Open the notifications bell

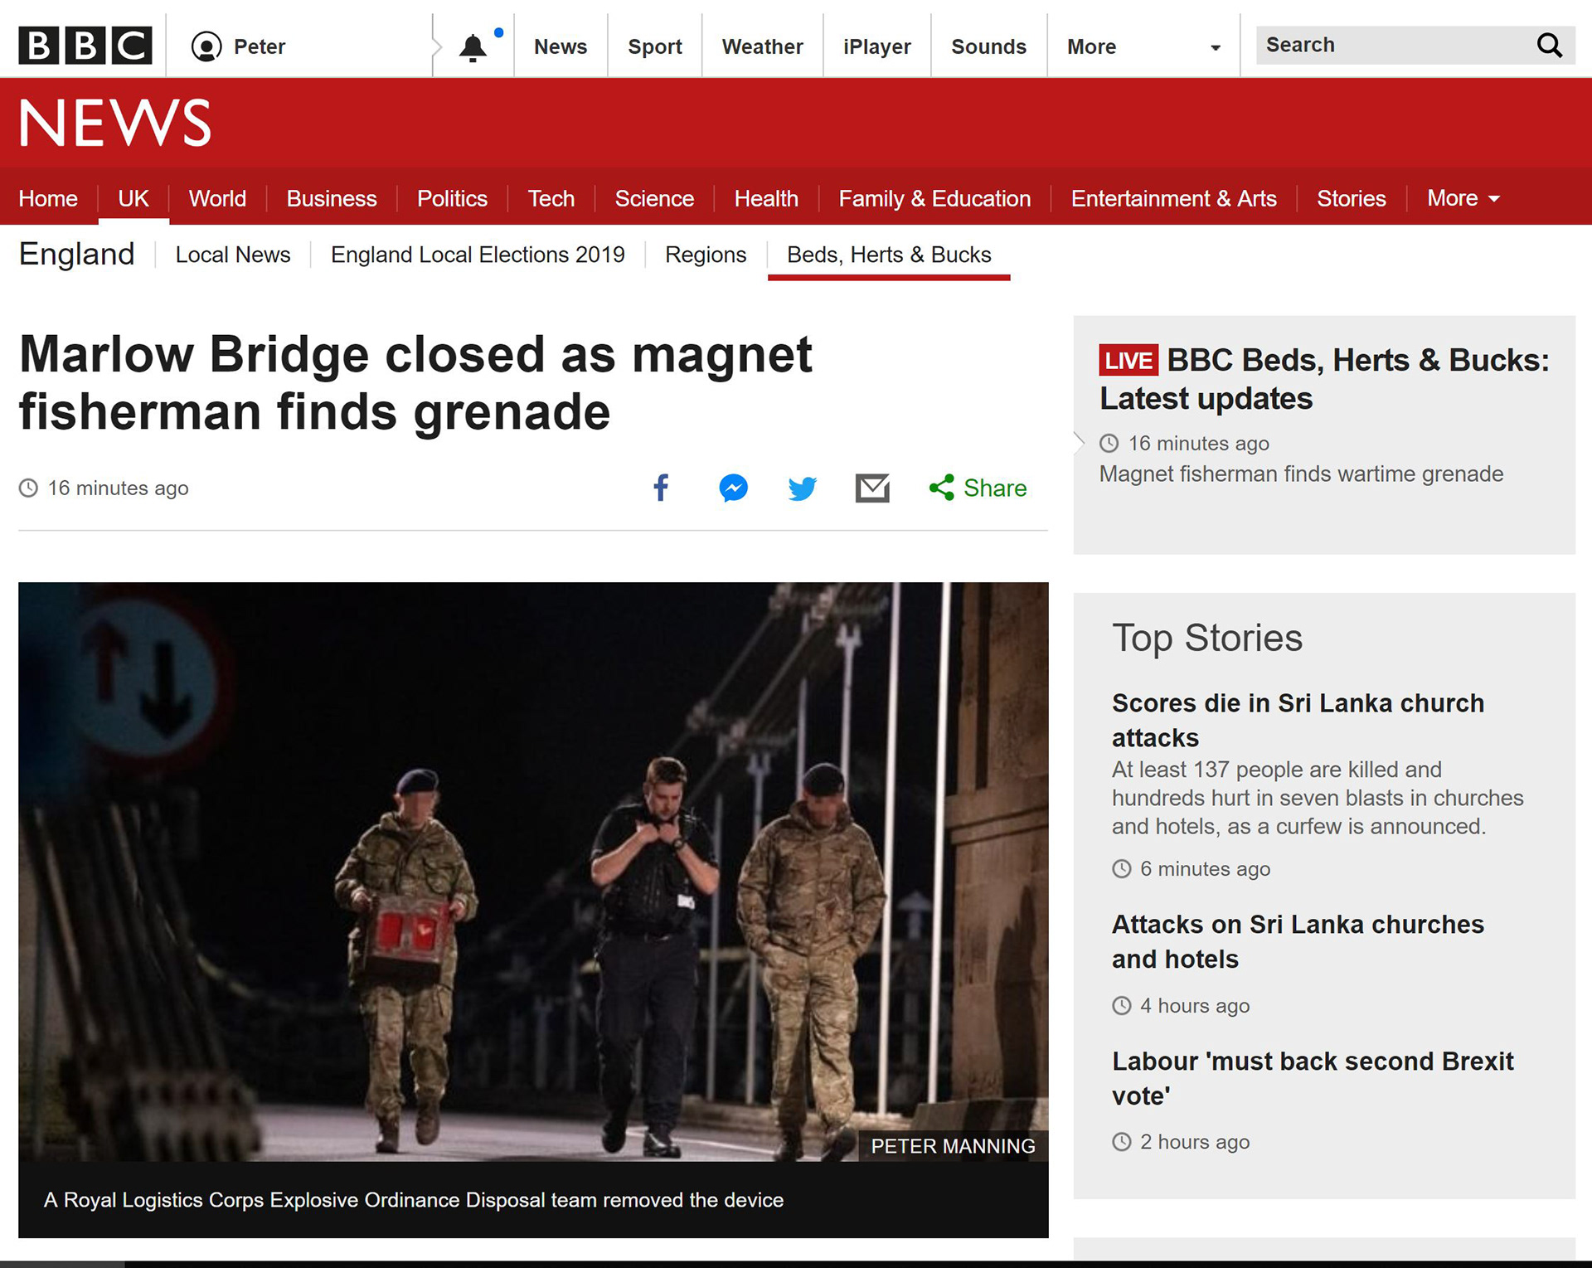[473, 47]
